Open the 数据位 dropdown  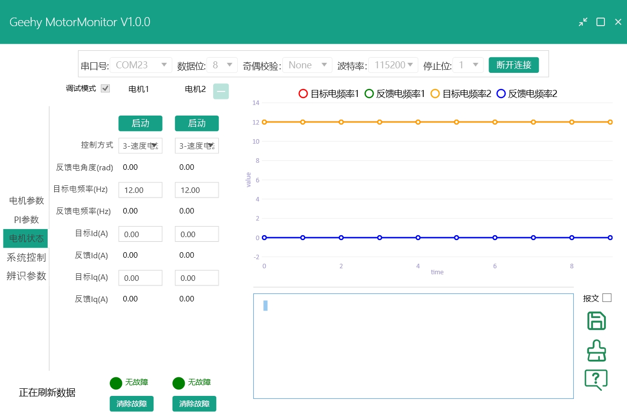point(222,65)
